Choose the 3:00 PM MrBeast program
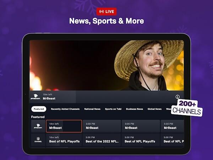Screen dimensions: 213x160 [141, 126]
